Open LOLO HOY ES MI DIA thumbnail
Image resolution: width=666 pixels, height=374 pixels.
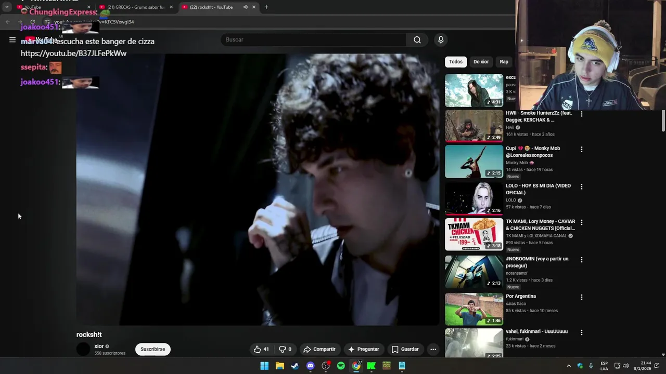click(x=474, y=198)
